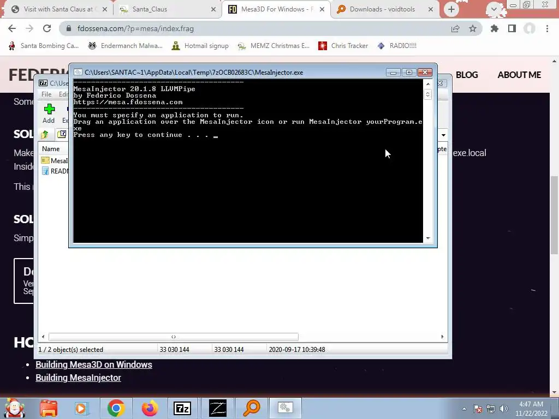Image resolution: width=559 pixels, height=419 pixels.
Task: Open Chris Tracker bookmark
Action: coord(343,46)
